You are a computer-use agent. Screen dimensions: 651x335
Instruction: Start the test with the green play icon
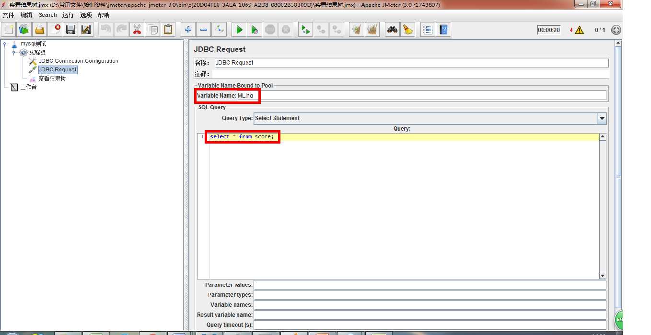coord(239,30)
